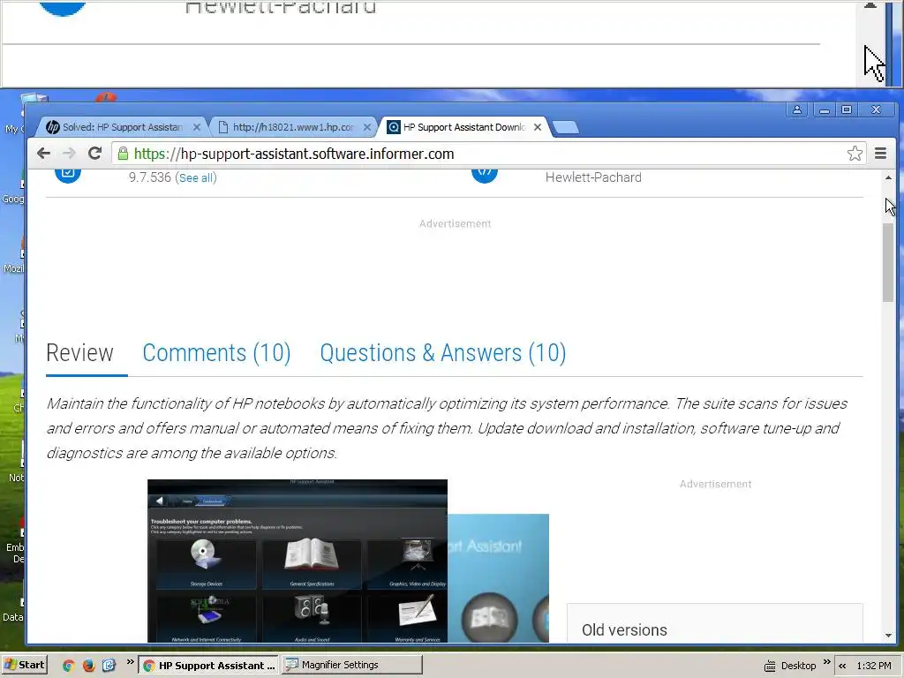Click the 'Old versions' heading
The image size is (904, 678).
pos(624,630)
